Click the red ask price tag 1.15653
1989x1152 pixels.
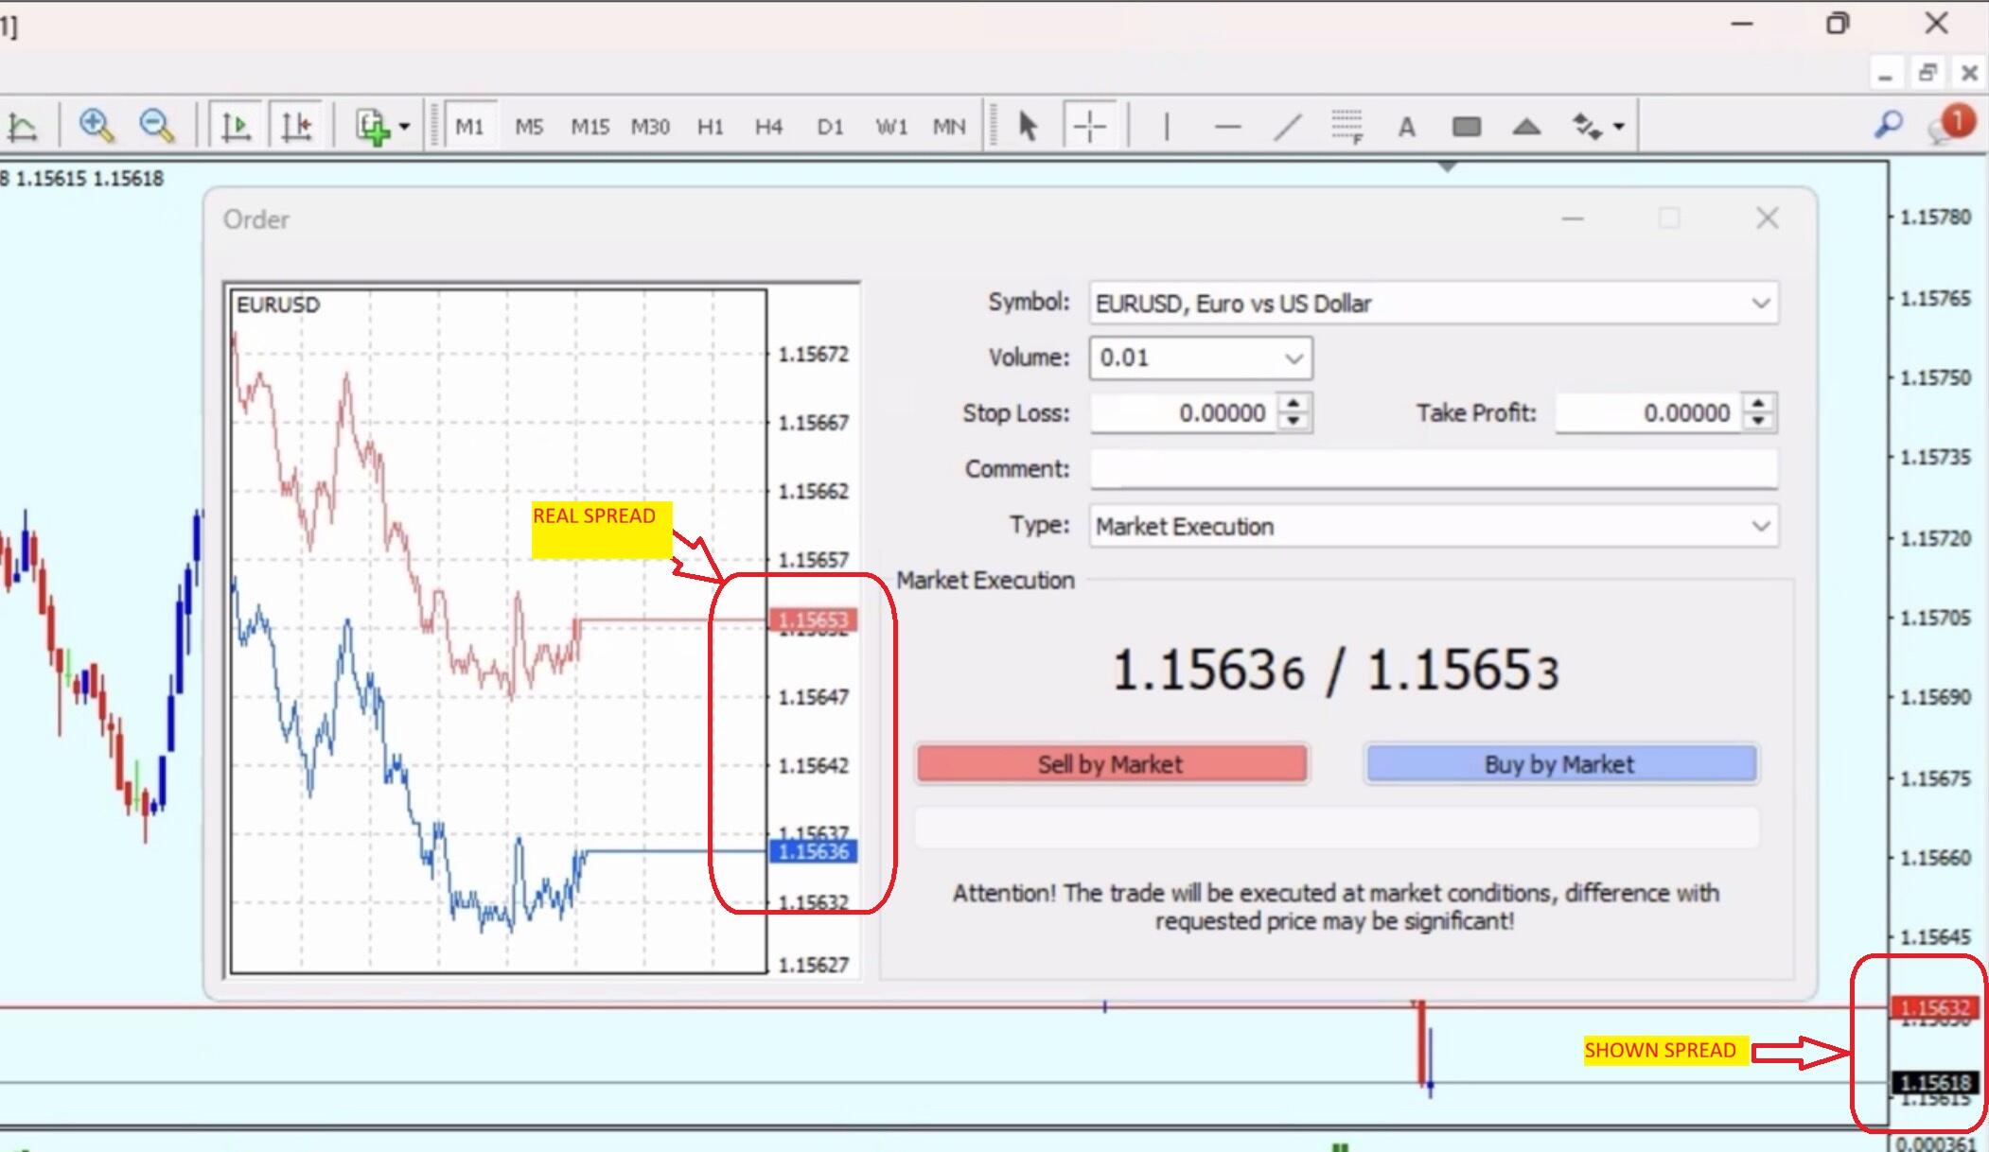[x=813, y=620]
